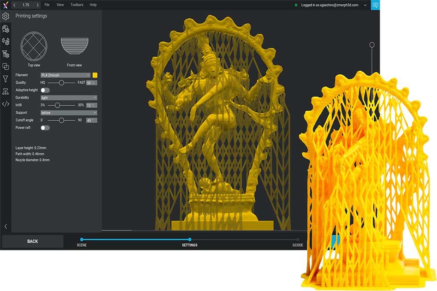
Task: Click the G-code brackets icon in sidebar
Action: [x=6, y=104]
